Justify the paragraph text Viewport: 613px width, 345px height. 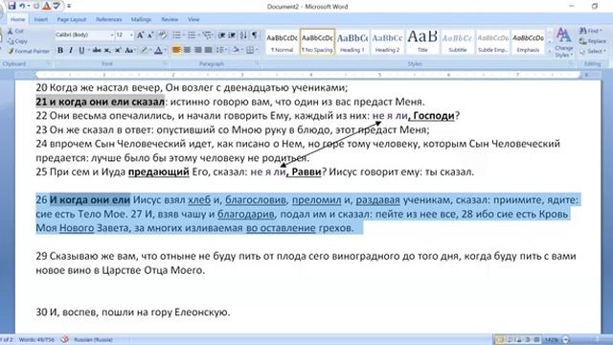point(209,50)
